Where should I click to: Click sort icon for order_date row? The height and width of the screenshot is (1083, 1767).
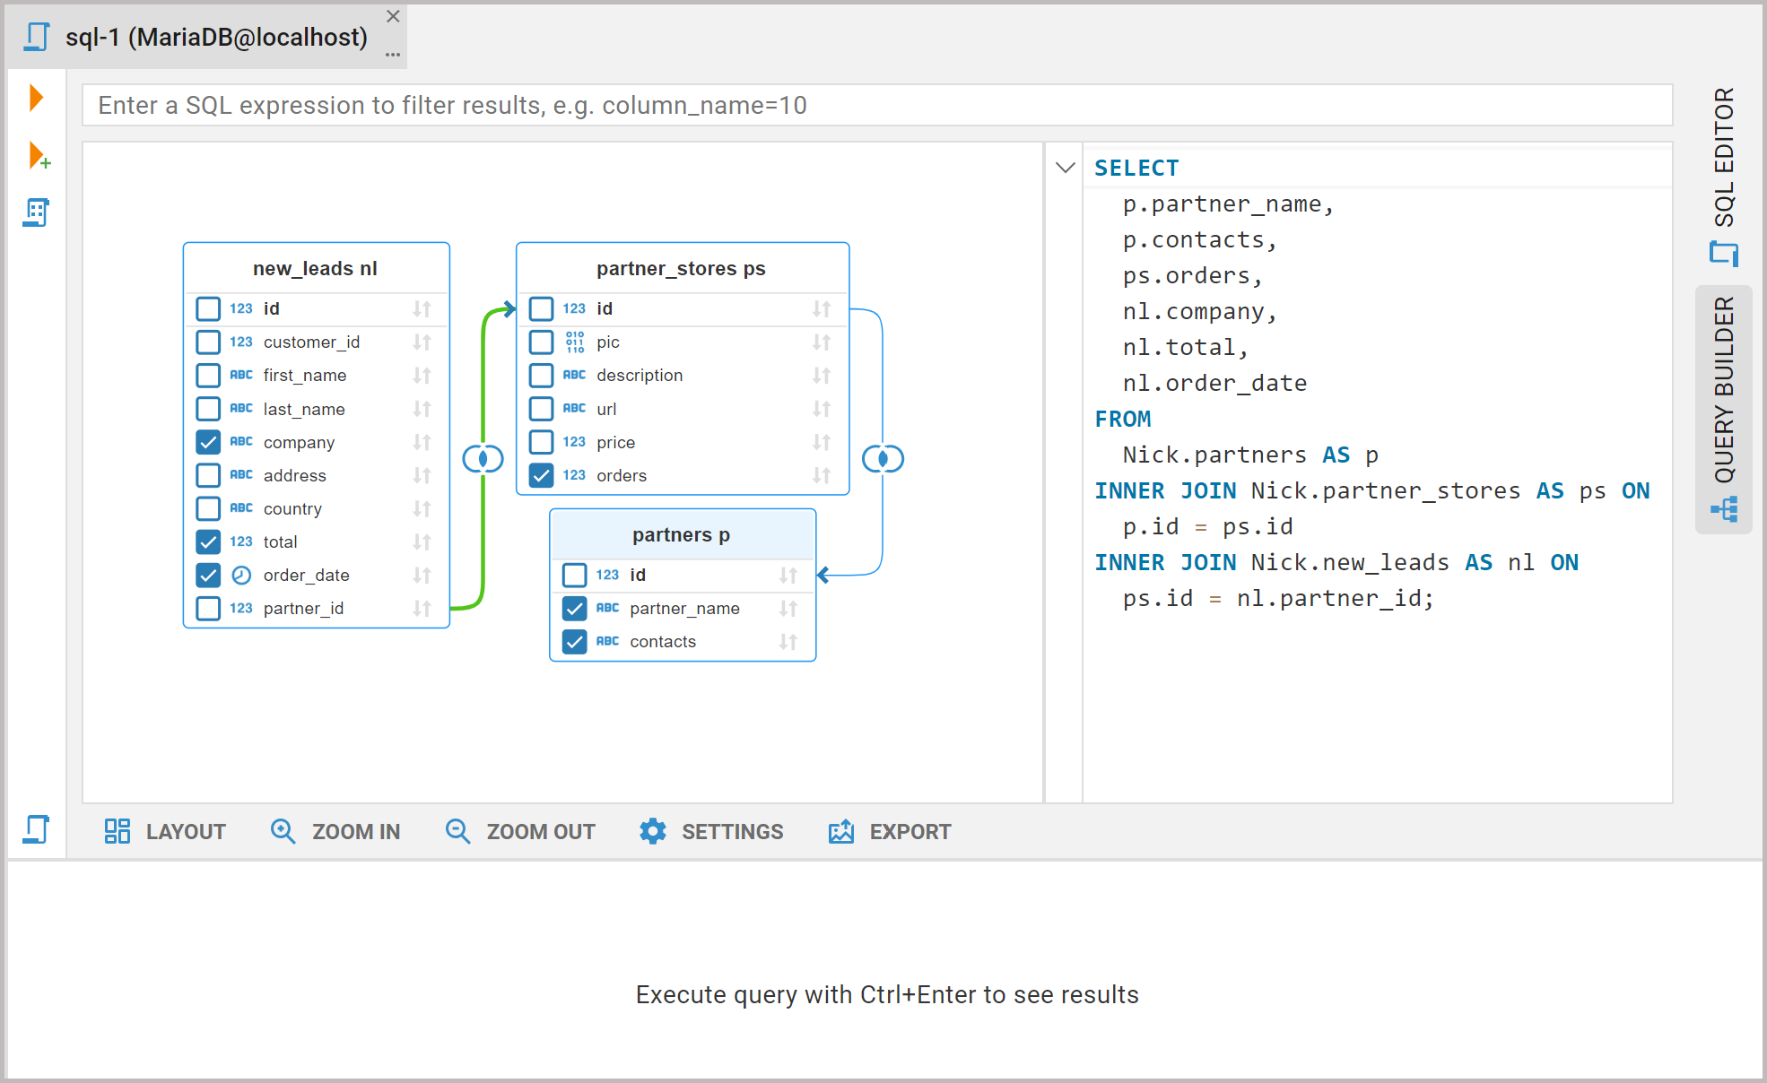(x=422, y=576)
